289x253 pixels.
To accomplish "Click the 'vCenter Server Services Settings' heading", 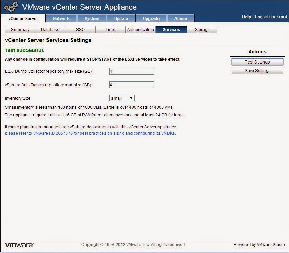I will coord(48,40).
